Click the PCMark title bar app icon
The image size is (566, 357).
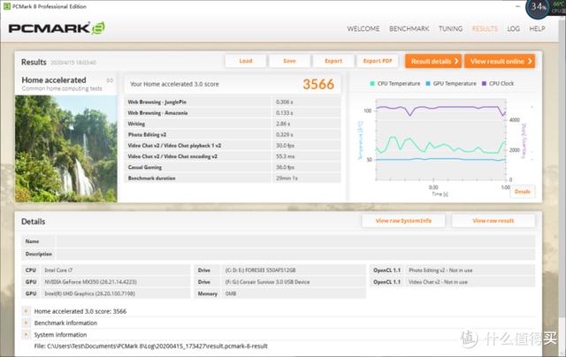coord(6,6)
